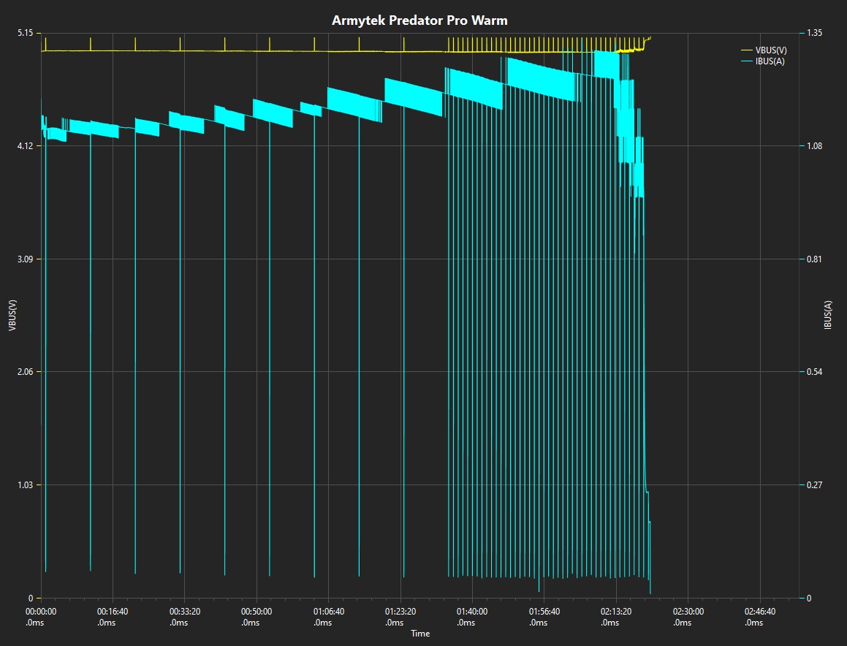This screenshot has height=646, width=847.
Task: Click the 0.81 right axis value
Action: click(x=815, y=259)
